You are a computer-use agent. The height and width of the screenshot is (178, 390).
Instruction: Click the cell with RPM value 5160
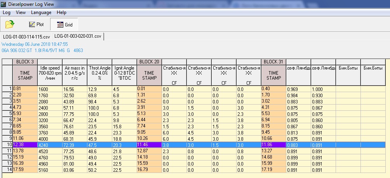pyautogui.click(x=50, y=170)
